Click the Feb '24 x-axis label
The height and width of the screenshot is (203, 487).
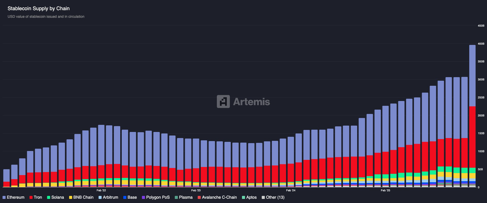point(291,190)
